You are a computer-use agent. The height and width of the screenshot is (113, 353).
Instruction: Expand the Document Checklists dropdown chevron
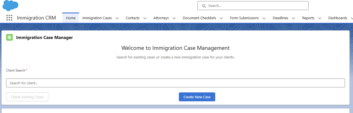pyautogui.click(x=221, y=18)
